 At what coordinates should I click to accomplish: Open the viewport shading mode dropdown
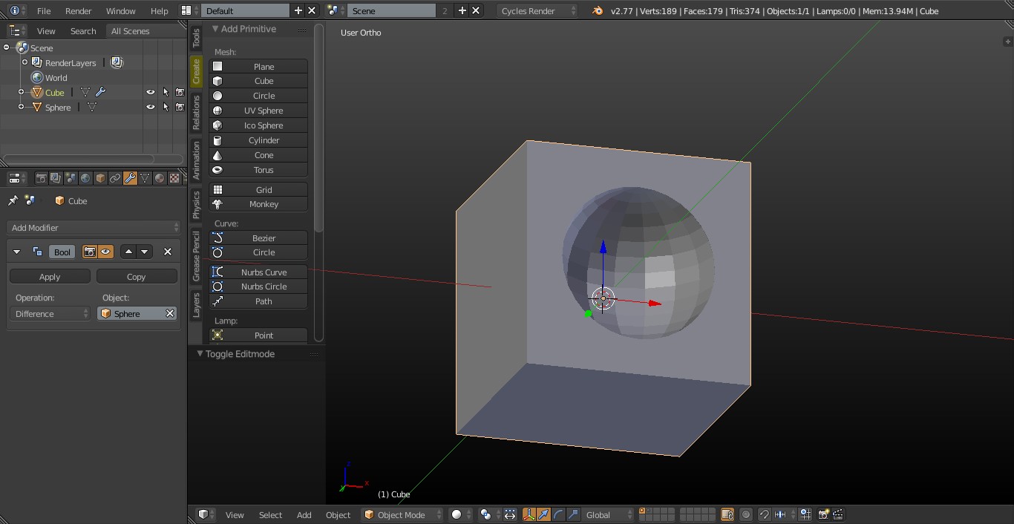click(460, 514)
